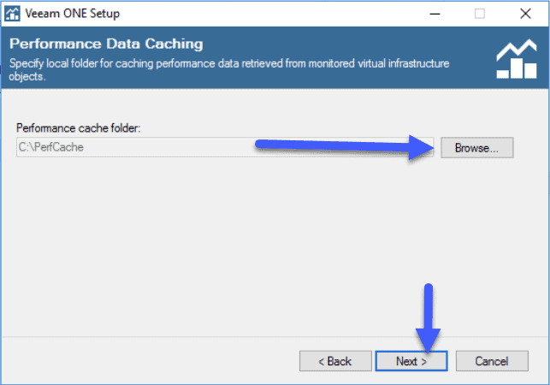Viewport: 550px width, 385px height.
Task: Proceed with the Next > button
Action: click(x=411, y=361)
